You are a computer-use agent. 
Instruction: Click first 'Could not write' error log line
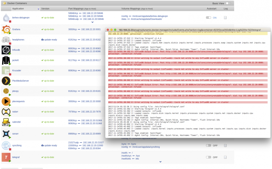[x=188, y=58]
